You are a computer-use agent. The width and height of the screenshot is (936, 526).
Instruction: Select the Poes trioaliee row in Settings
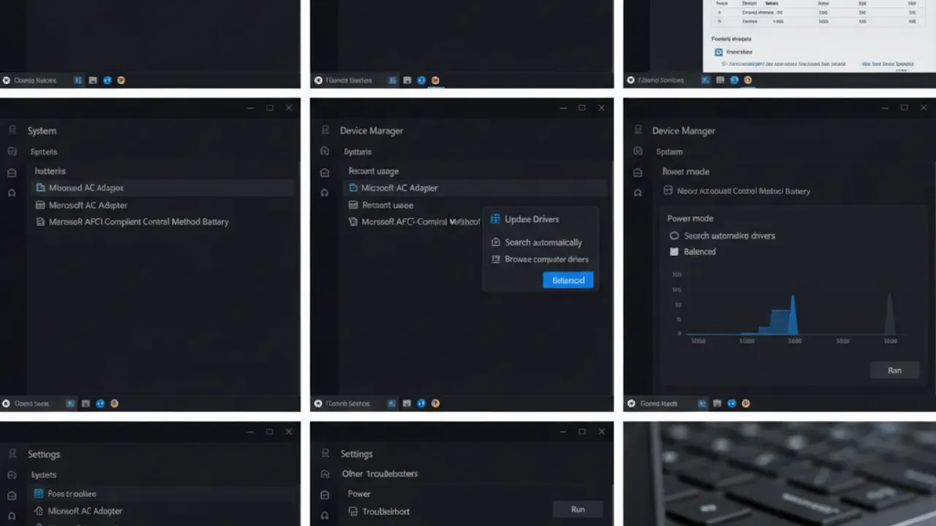pyautogui.click(x=162, y=493)
